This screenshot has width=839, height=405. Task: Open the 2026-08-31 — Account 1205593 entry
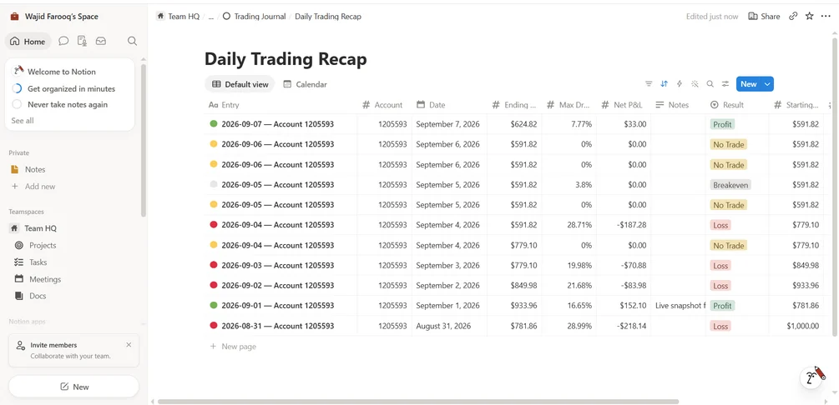point(277,326)
